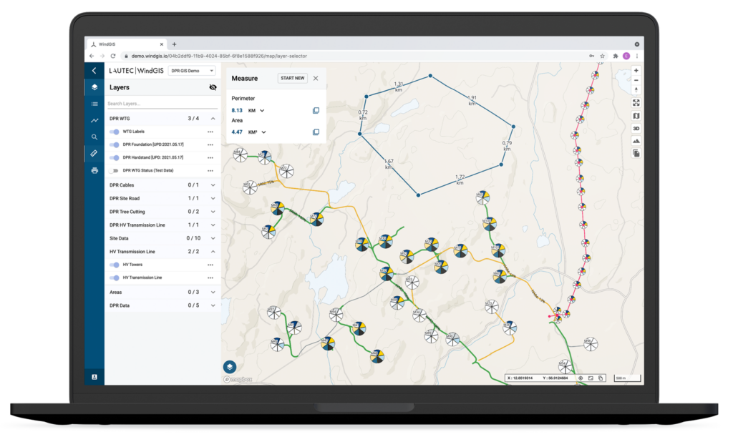Collapse the HV Transmission Line group

[213, 252]
